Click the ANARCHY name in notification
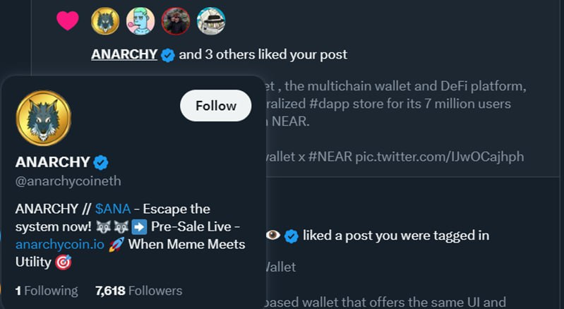This screenshot has height=309, width=564. (x=124, y=54)
